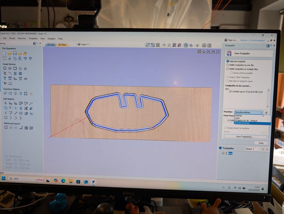This screenshot has width=284, height=214.
Task: Click the Save file floppy-disk icon
Action: click(x=15, y=53)
